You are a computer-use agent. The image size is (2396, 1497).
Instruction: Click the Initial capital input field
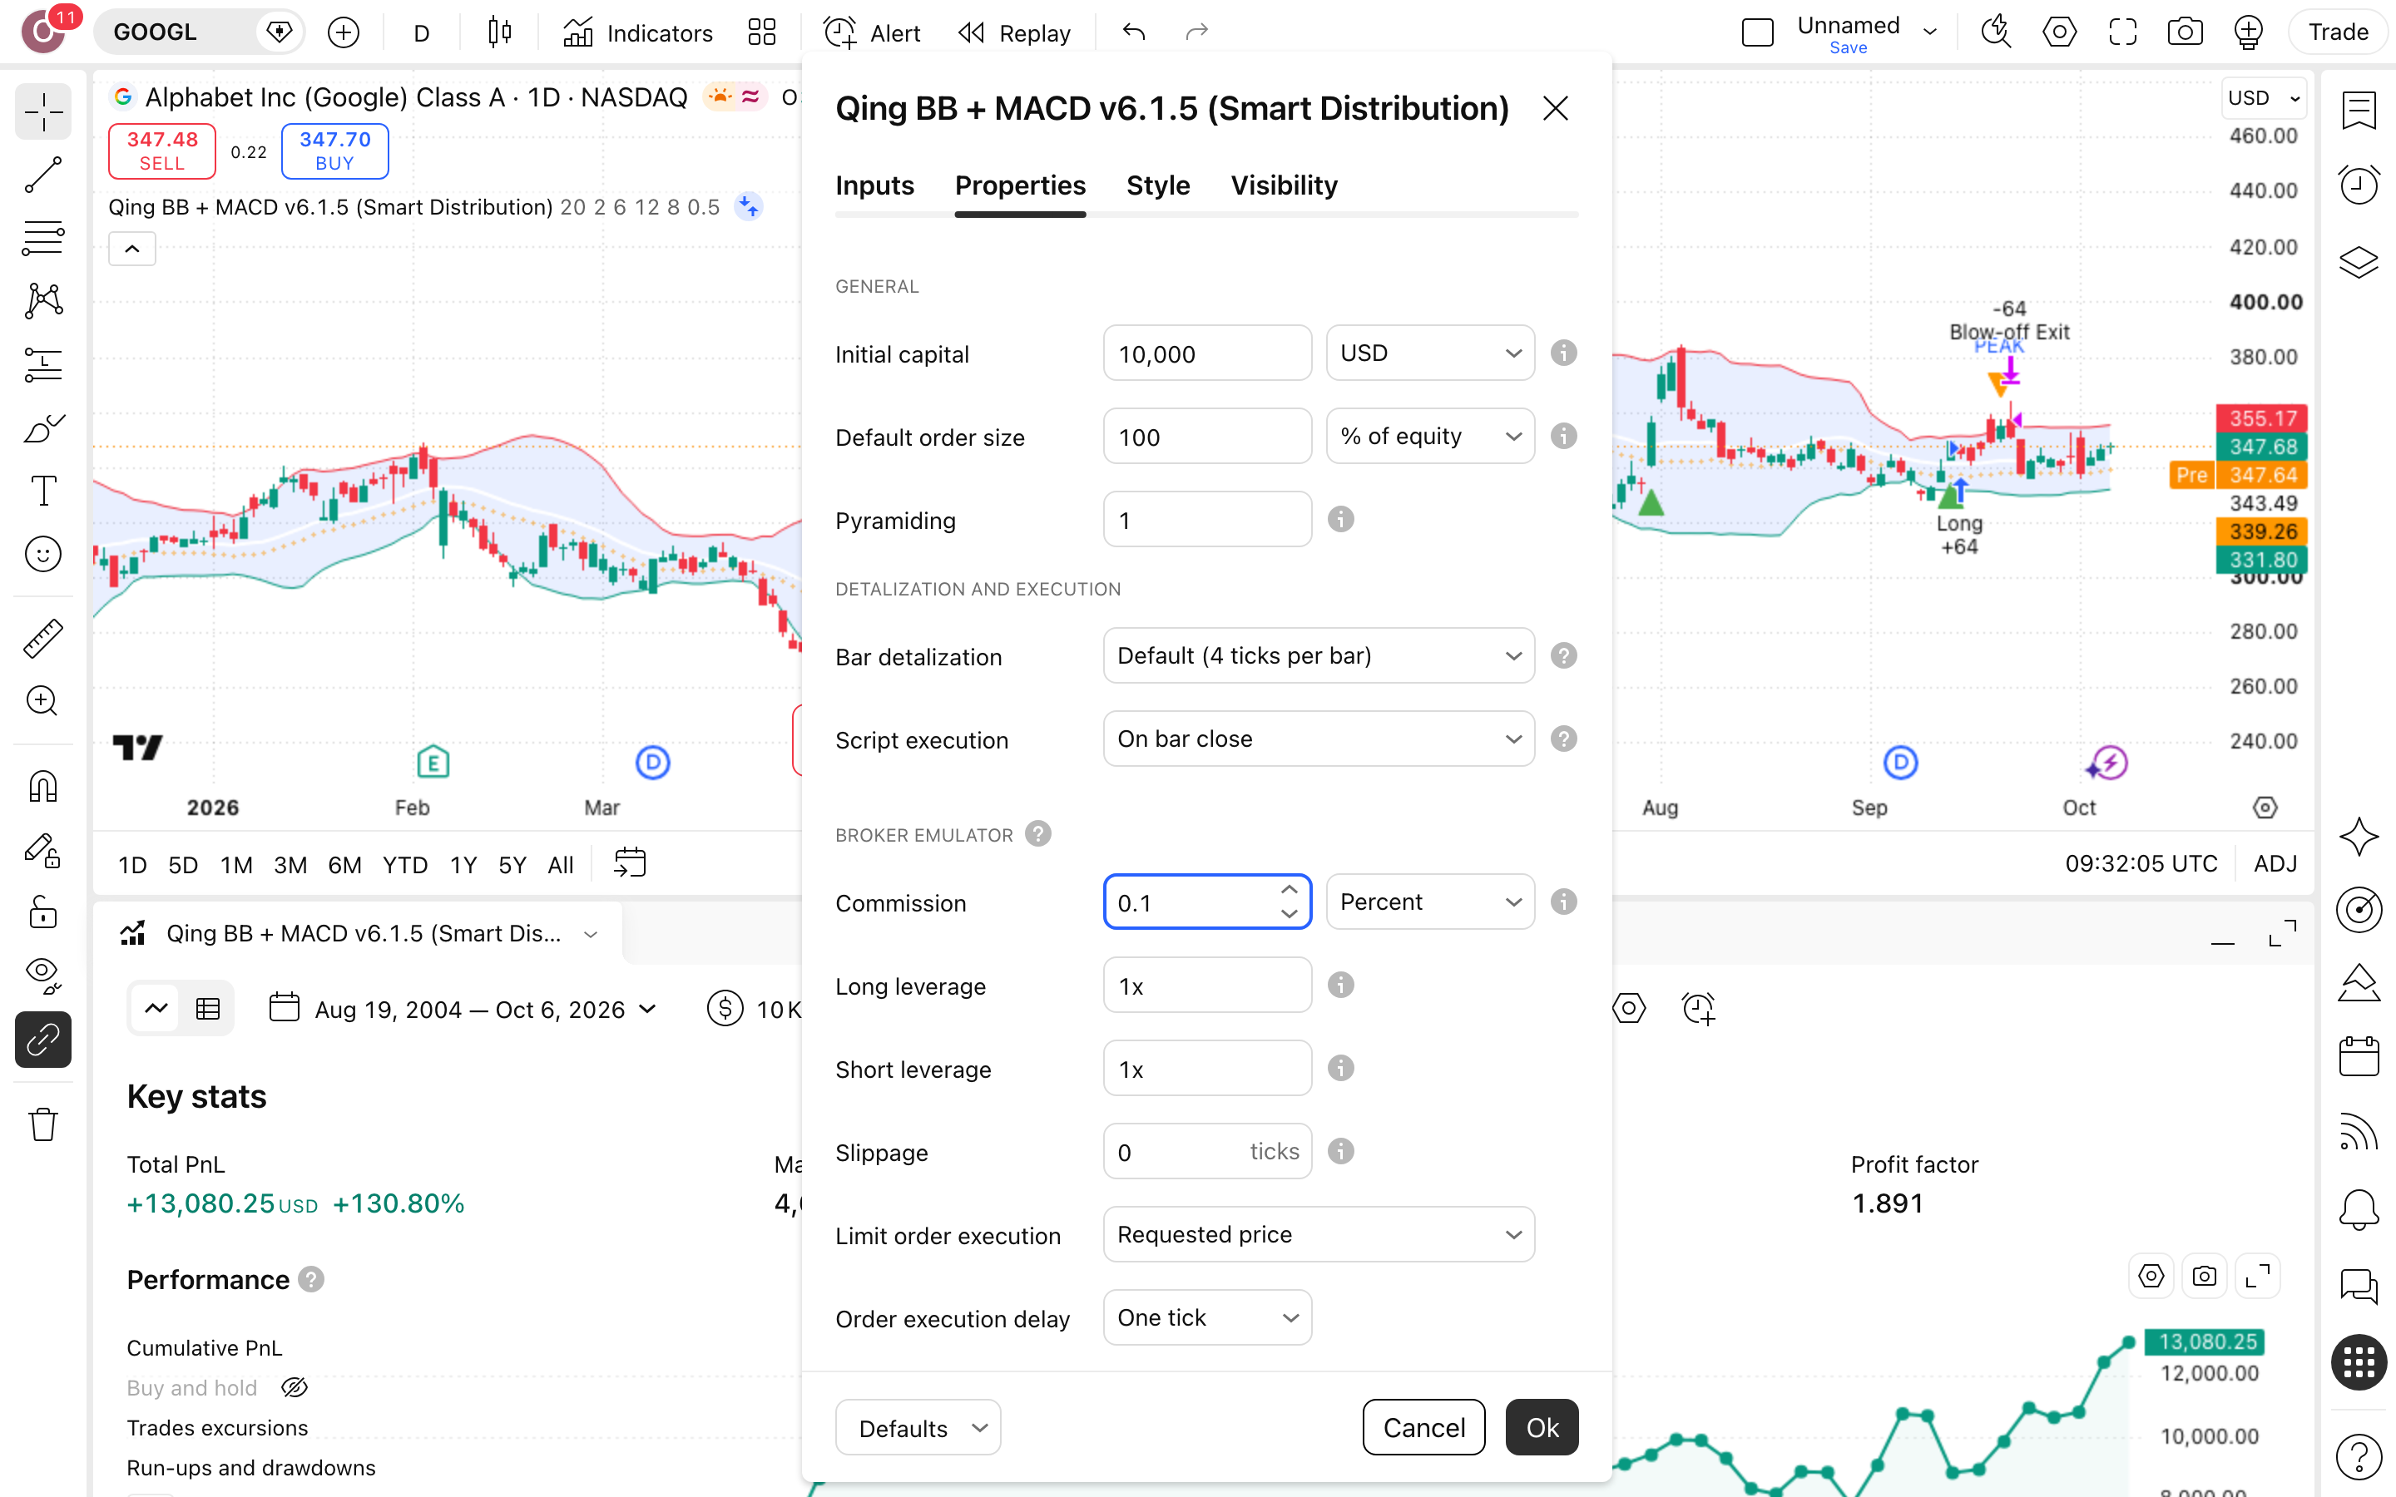(1207, 353)
